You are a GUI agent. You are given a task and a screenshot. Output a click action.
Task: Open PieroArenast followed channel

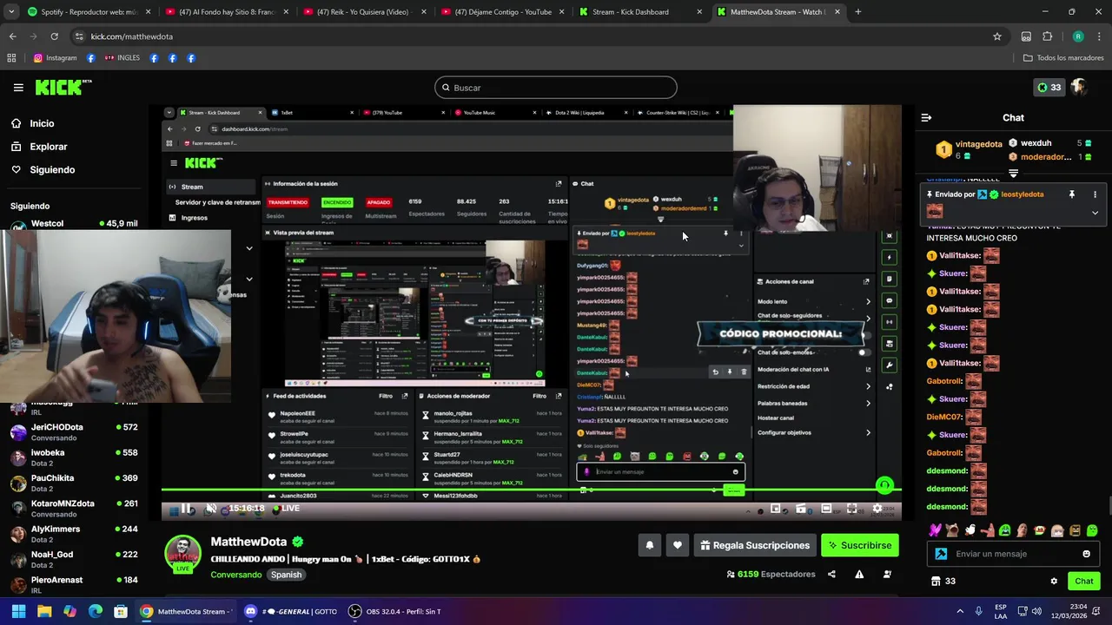[74, 584]
